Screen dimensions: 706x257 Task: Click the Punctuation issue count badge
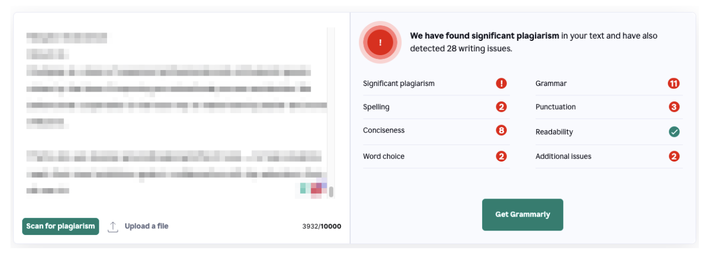[674, 107]
